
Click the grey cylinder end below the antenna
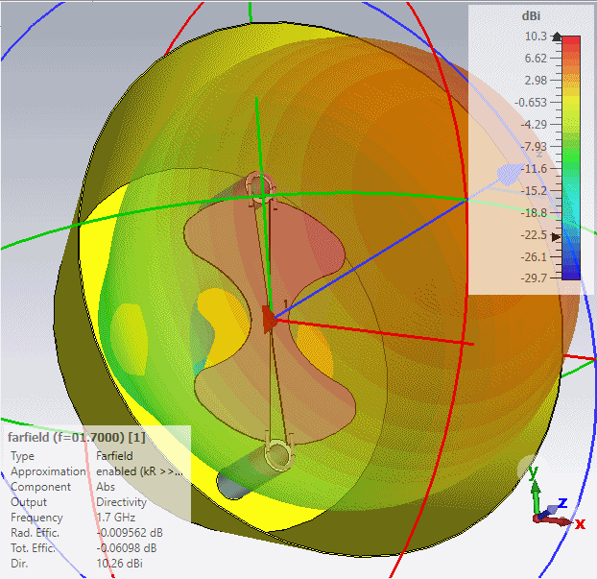pos(233,483)
